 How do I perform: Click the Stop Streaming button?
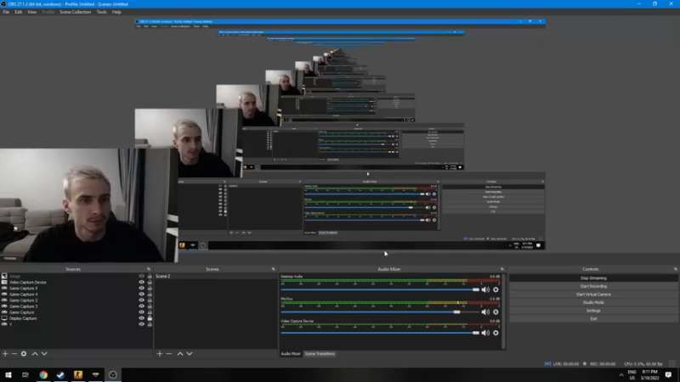[x=593, y=278]
